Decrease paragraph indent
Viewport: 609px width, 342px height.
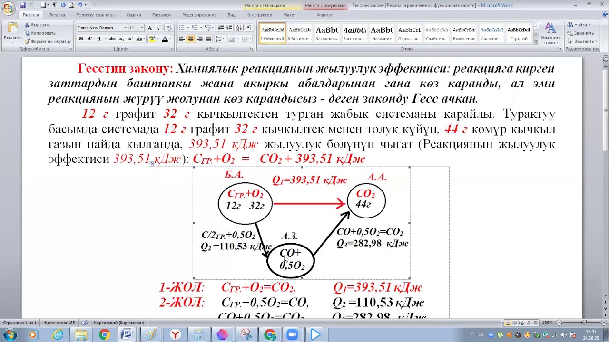pyautogui.click(x=220, y=28)
